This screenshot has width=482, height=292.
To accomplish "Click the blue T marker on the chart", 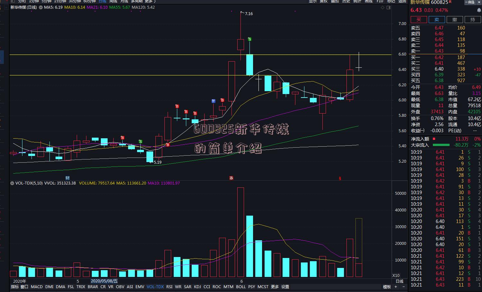I will pos(213,101).
